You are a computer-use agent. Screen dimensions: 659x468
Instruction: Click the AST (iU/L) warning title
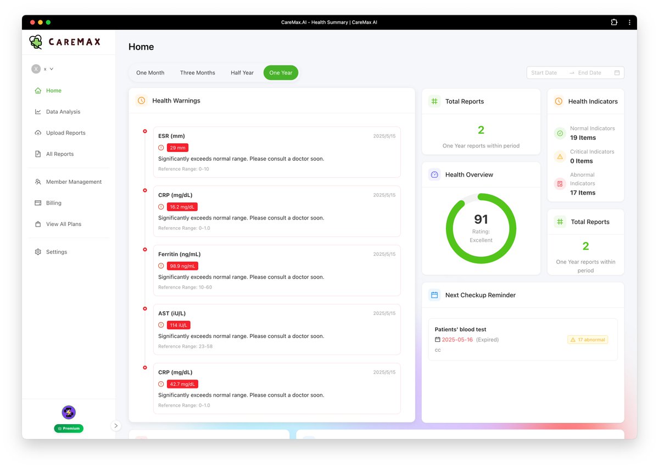click(x=173, y=313)
